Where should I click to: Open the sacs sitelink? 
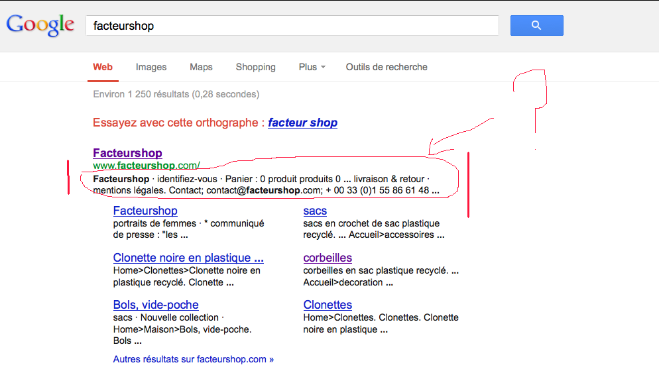coord(315,211)
